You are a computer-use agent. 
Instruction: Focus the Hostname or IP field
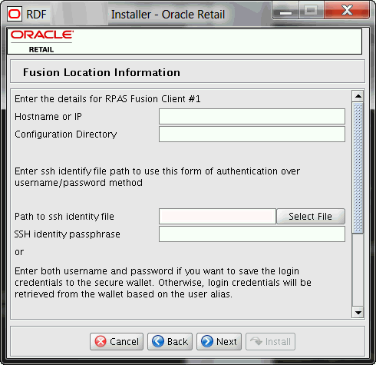pyautogui.click(x=252, y=117)
